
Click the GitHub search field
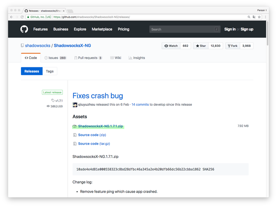185,29
